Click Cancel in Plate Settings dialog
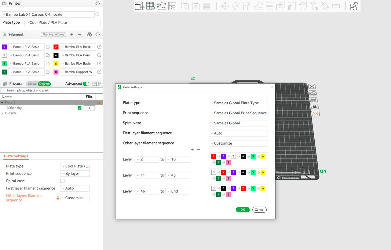The height and width of the screenshot is (250, 391). [x=259, y=210]
